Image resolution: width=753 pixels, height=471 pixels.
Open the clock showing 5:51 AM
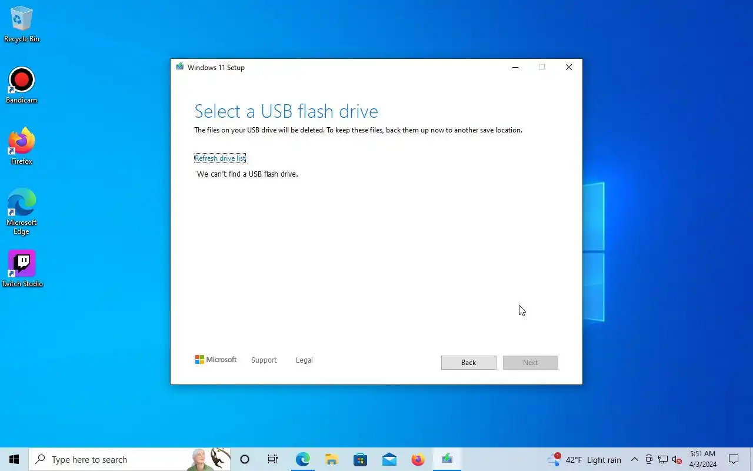(702, 459)
